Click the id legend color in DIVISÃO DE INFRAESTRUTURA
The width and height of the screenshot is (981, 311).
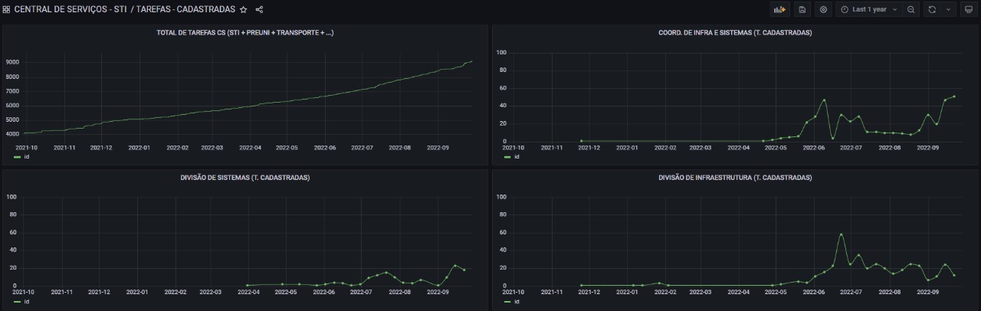tap(507, 301)
